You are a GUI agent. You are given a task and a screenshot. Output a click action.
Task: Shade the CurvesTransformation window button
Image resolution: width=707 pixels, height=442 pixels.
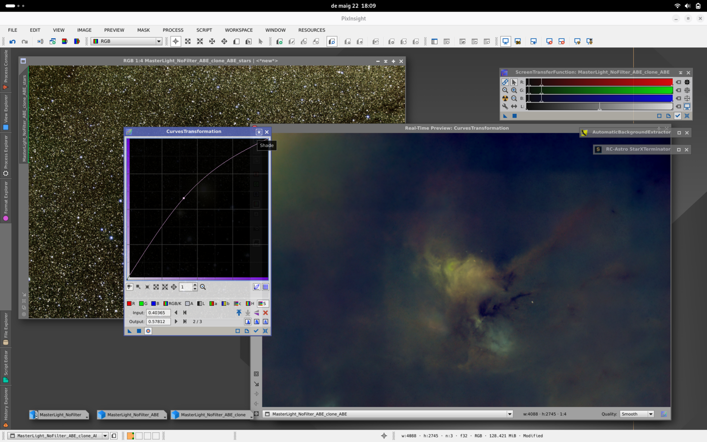(x=259, y=132)
